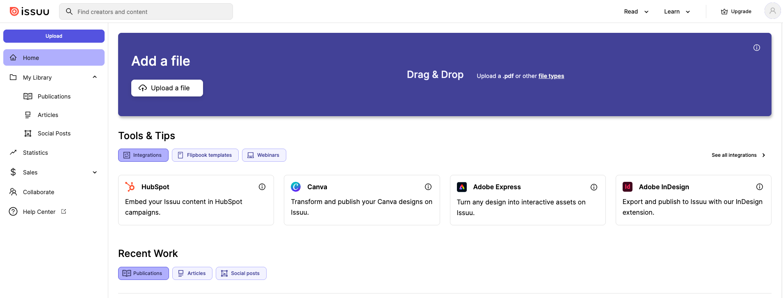Image resolution: width=783 pixels, height=298 pixels.
Task: Select the Articles tab under Recent Work
Action: click(192, 273)
